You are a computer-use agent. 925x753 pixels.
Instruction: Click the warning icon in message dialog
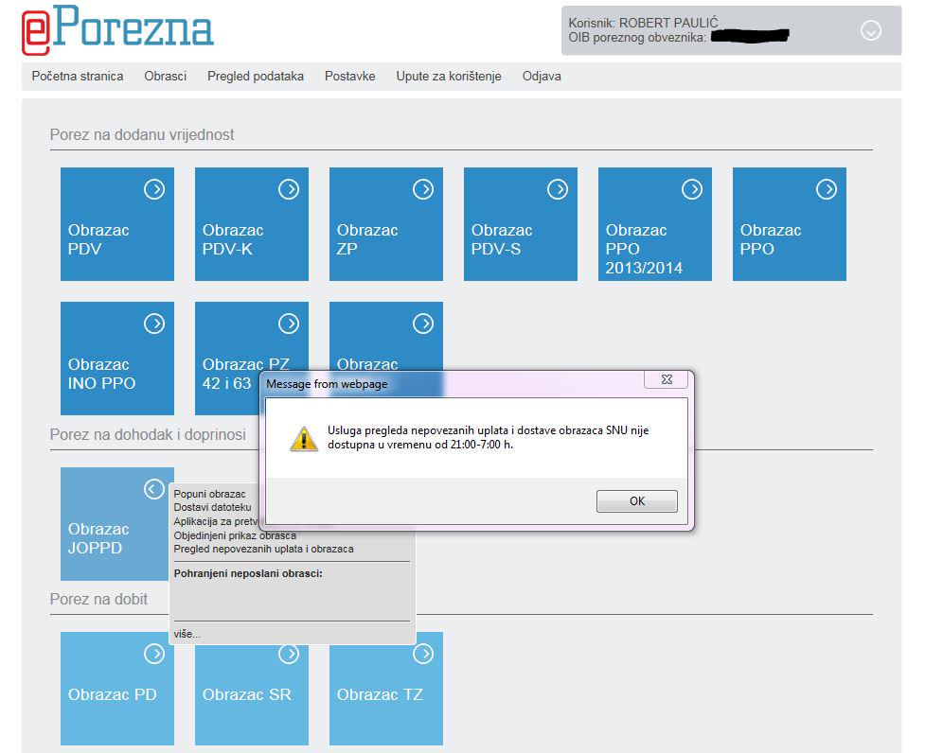(304, 439)
